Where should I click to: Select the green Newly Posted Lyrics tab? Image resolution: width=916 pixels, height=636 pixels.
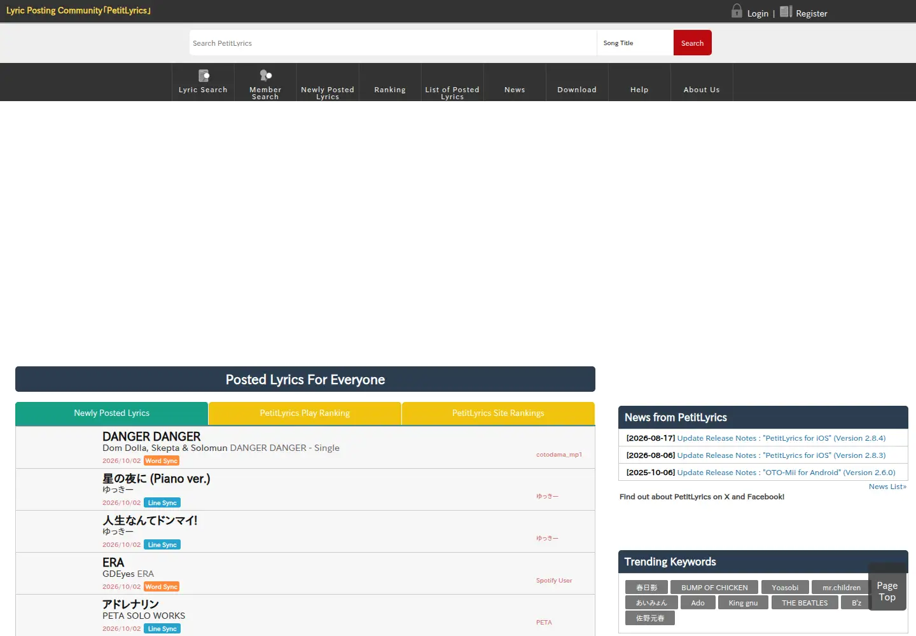tap(111, 413)
